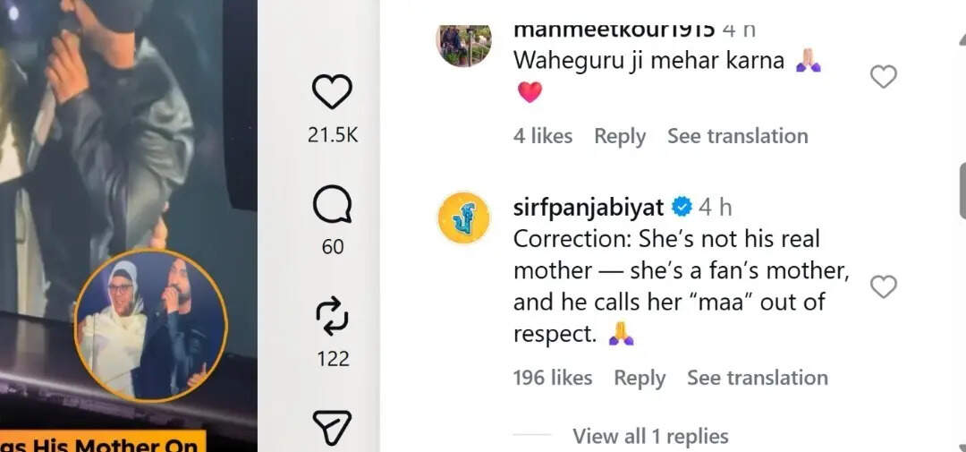Viewport: 966px width, 452px height.
Task: Open comments via the speech bubble icon
Action: (332, 208)
